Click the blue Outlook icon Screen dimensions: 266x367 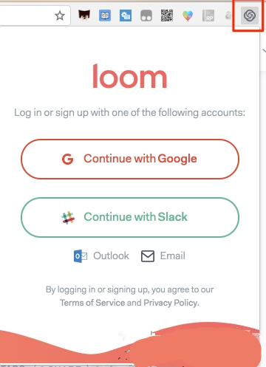[81, 256]
